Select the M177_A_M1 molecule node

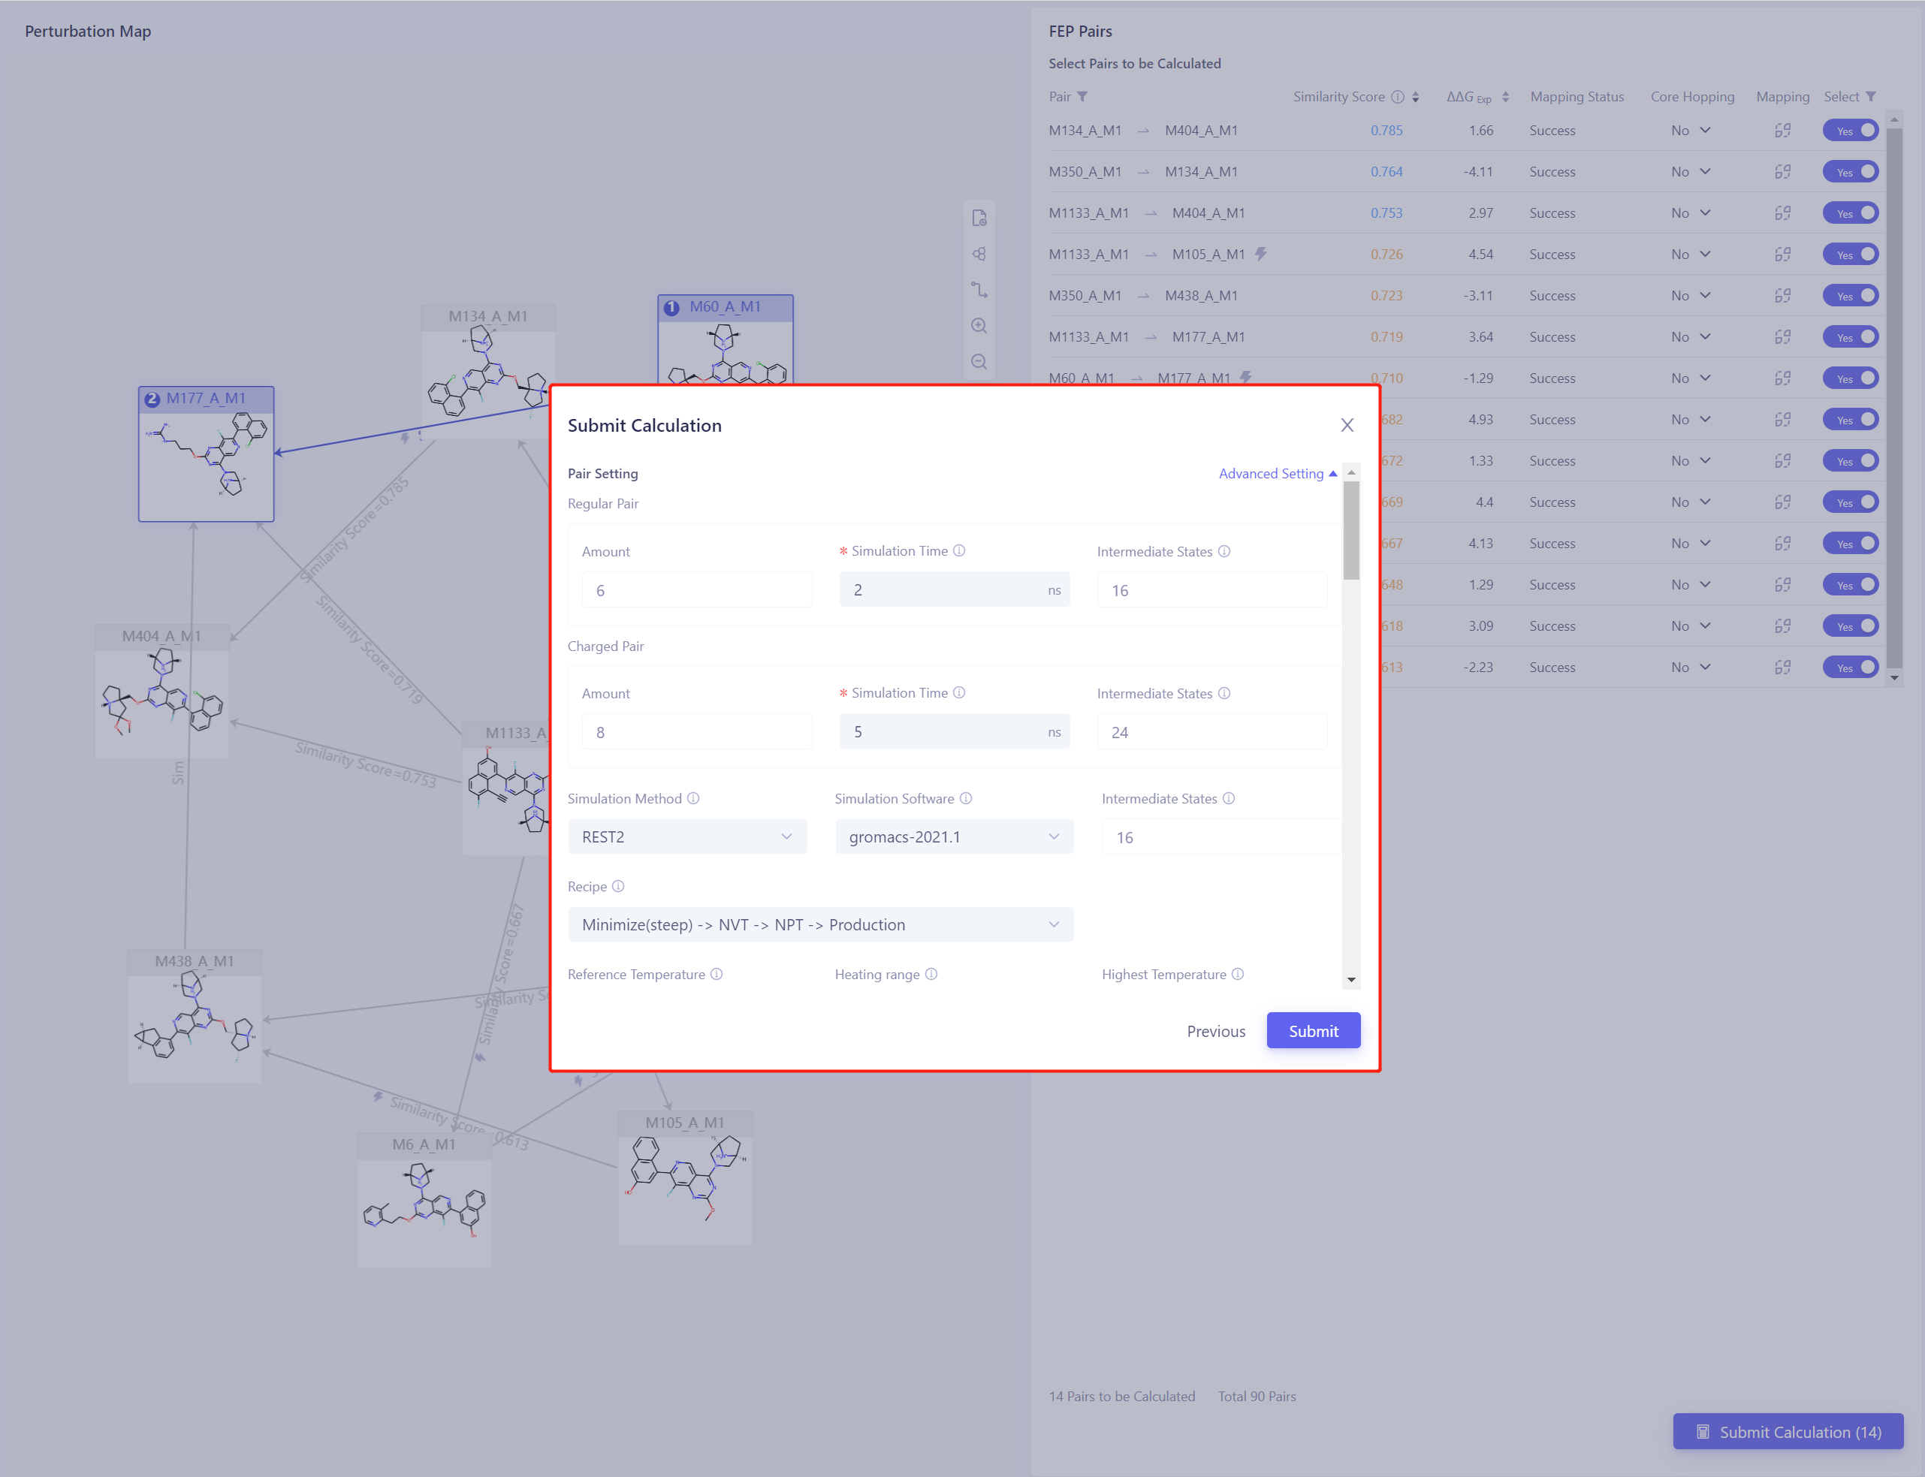(206, 454)
